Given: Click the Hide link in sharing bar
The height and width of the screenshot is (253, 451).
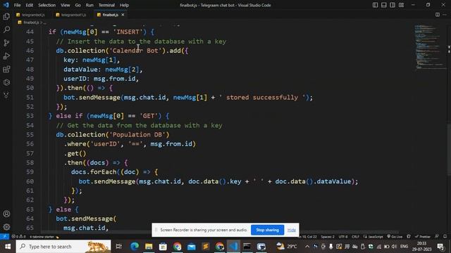Looking at the screenshot, I should (x=291, y=230).
